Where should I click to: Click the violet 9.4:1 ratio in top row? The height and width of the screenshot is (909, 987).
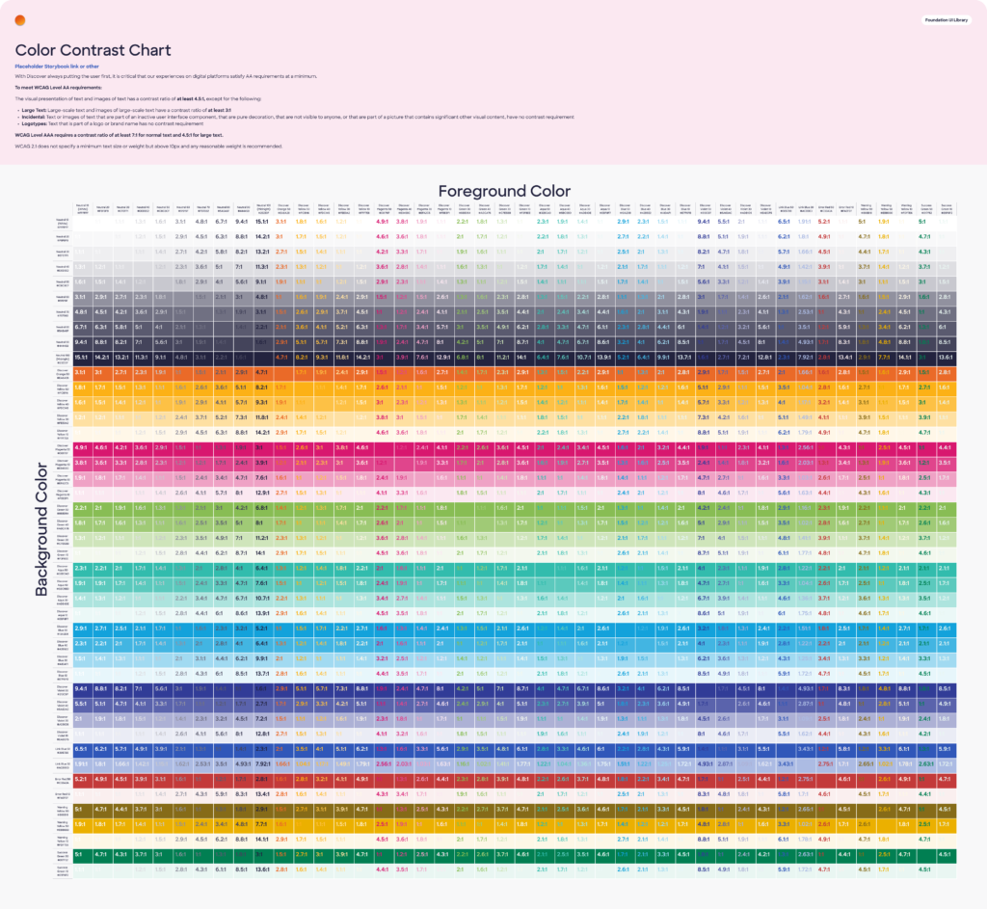tap(704, 222)
